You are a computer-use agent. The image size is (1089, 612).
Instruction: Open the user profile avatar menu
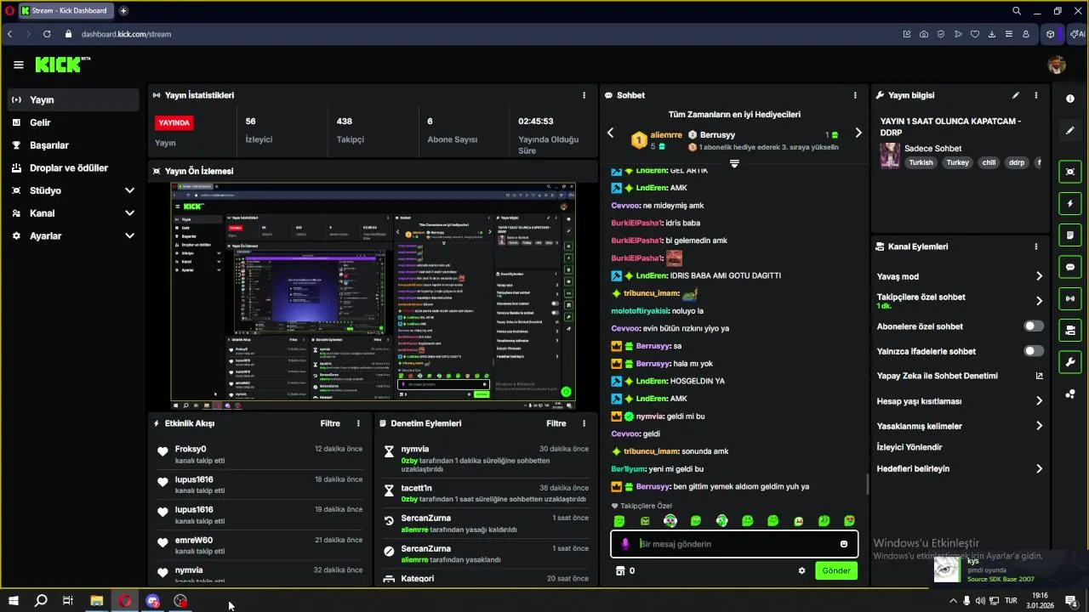point(1056,65)
